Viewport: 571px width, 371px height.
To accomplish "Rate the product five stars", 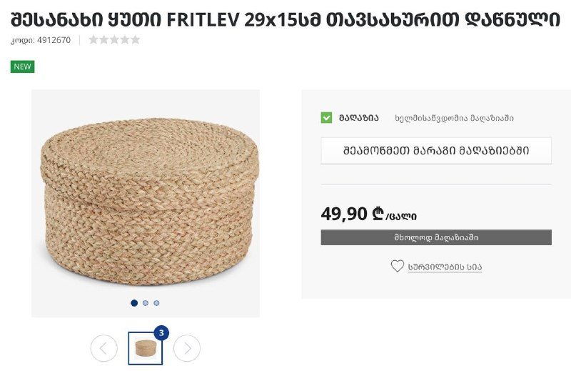I will (136, 40).
